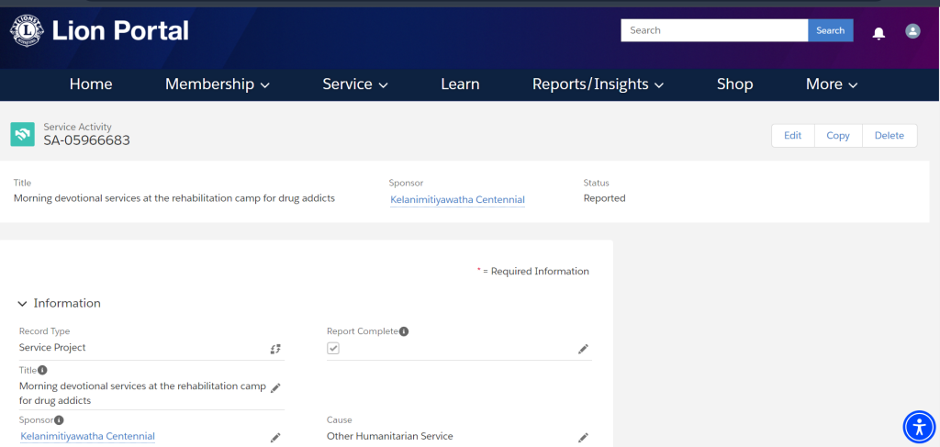The width and height of the screenshot is (940, 447).
Task: Click the Record Type change icon
Action: (x=275, y=350)
